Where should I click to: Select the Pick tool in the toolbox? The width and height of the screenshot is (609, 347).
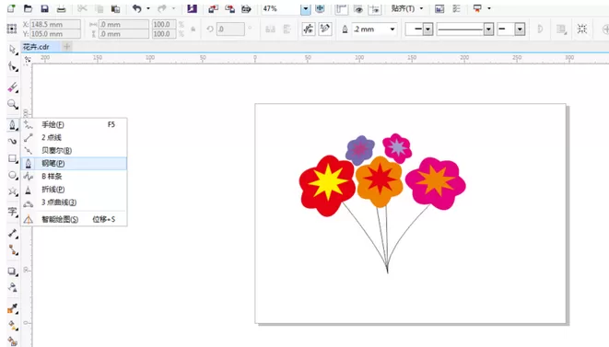pos(12,50)
